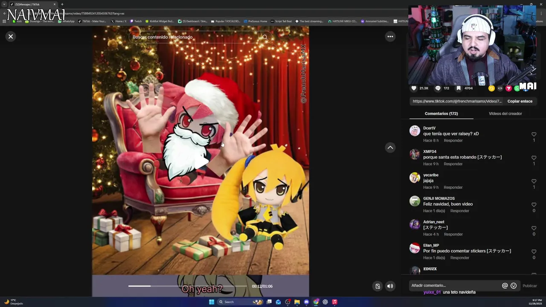Share to WhatsApp using green icon
546x307 pixels.
click(x=517, y=88)
